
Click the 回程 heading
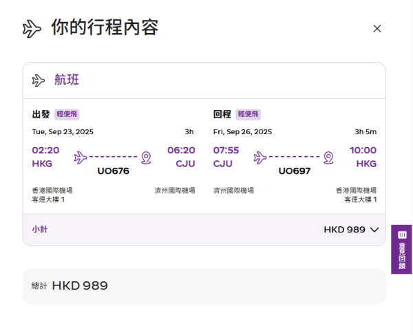tap(222, 114)
